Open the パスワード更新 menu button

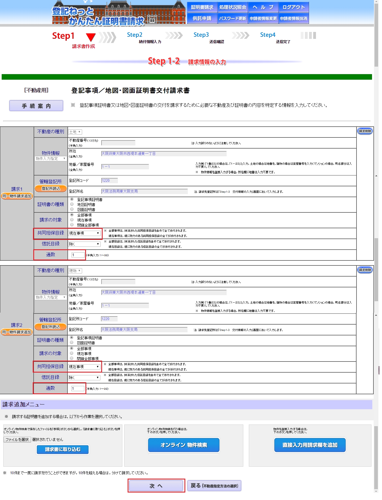pyautogui.click(x=232, y=18)
